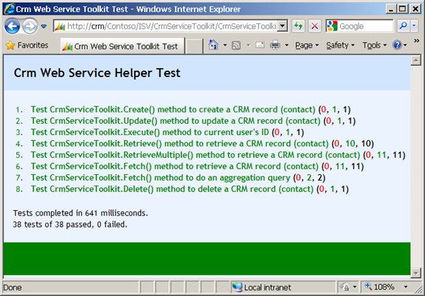Refresh the page with the green arrows icon
The height and width of the screenshot is (296, 425).
(x=298, y=26)
